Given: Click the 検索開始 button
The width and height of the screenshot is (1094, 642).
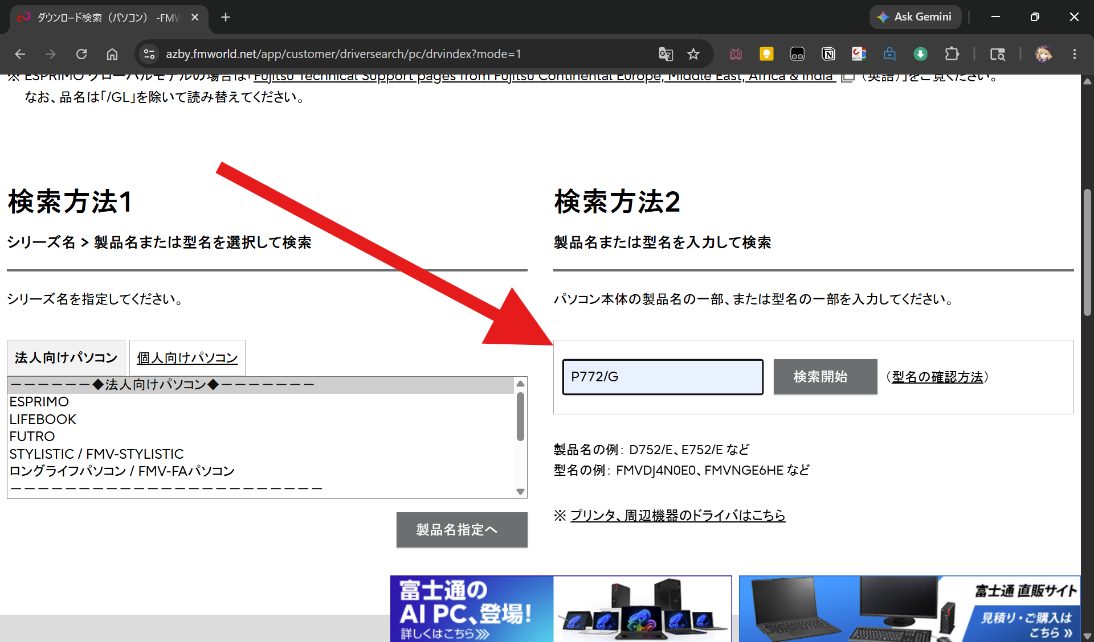Looking at the screenshot, I should [x=825, y=377].
